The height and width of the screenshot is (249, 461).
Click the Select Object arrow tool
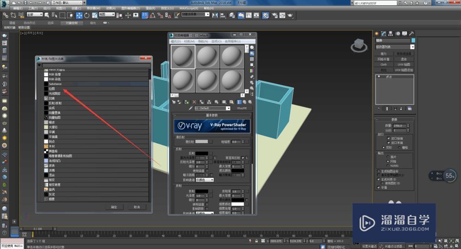pos(47,15)
